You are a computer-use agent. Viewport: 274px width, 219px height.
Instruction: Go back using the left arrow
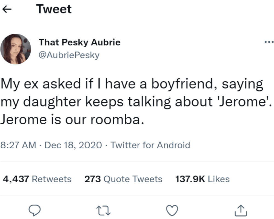coord(7,10)
